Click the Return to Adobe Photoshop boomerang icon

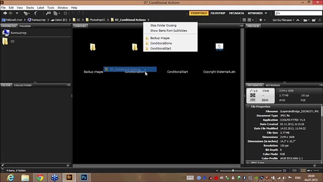coord(36,13)
